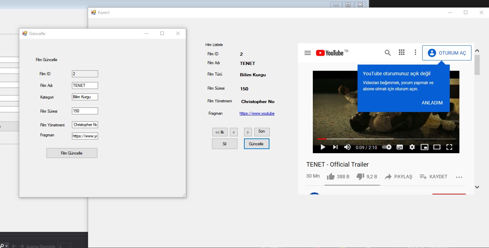Viewport: 489px width, 248px height.
Task: Toggle the autoplay switch in the player
Action: [x=387, y=147]
